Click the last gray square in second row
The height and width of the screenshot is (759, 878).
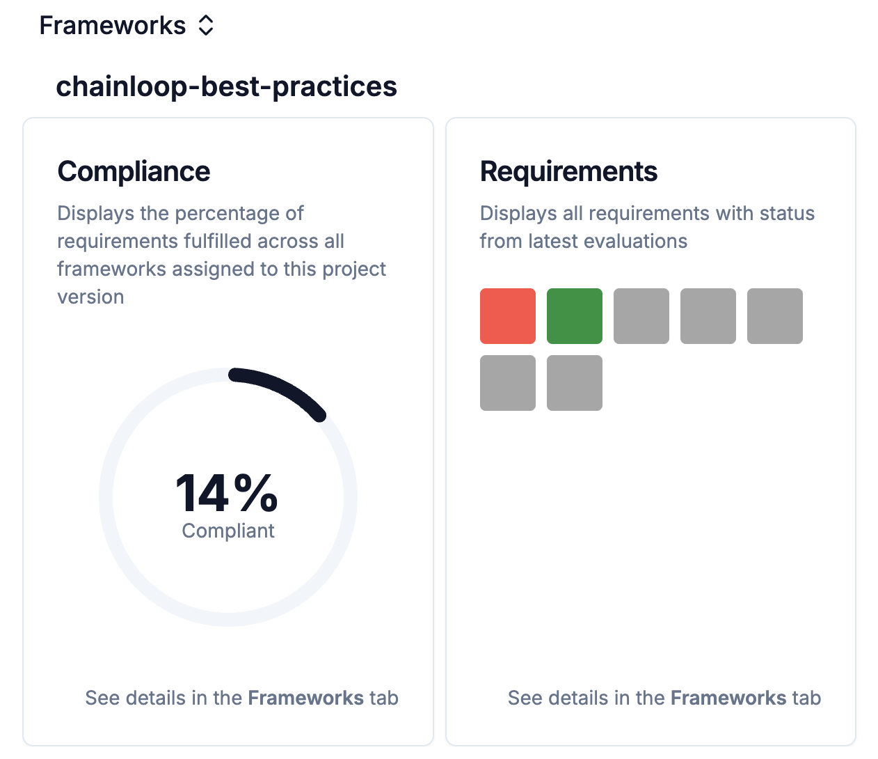(575, 383)
